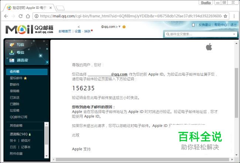This screenshot has height=163, width=240.
Task: Open 群邮件 group mail folder
Action: pos(14,85)
